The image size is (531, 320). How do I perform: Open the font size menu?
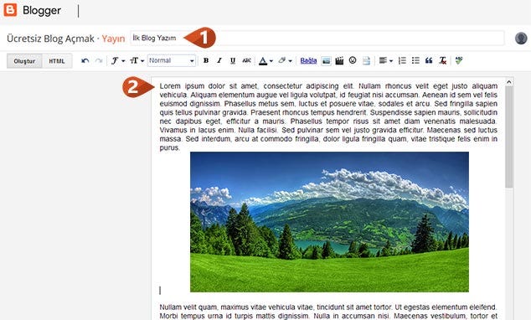point(137,61)
